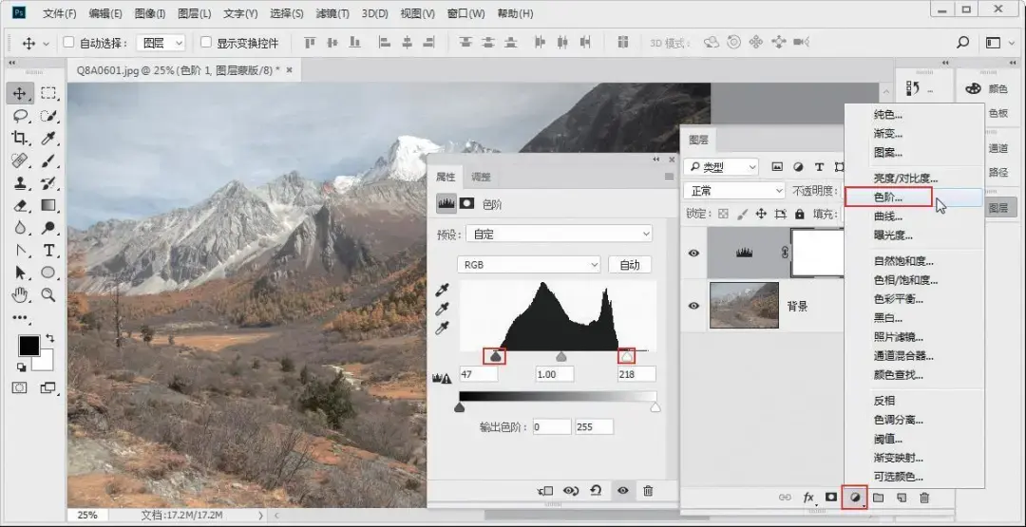This screenshot has width=1026, height=527.
Task: Select the Horizontal Type tool
Action: point(48,251)
